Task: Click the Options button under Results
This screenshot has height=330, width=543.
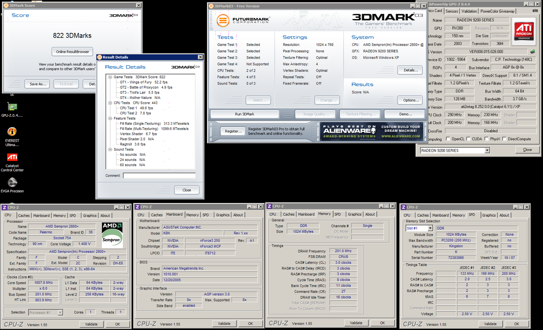Action: click(x=411, y=100)
